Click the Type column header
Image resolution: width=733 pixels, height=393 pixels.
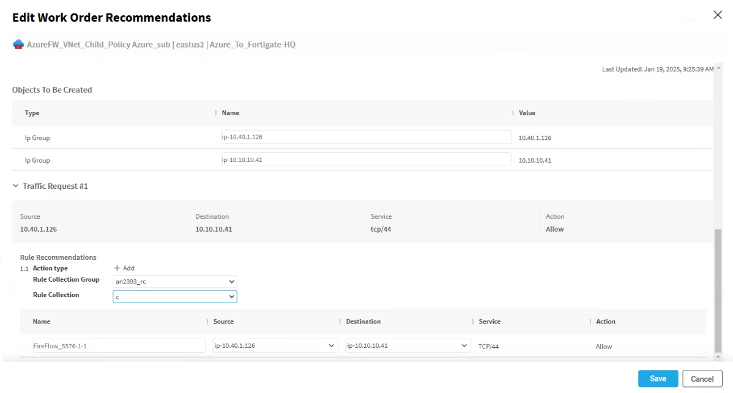coord(32,113)
